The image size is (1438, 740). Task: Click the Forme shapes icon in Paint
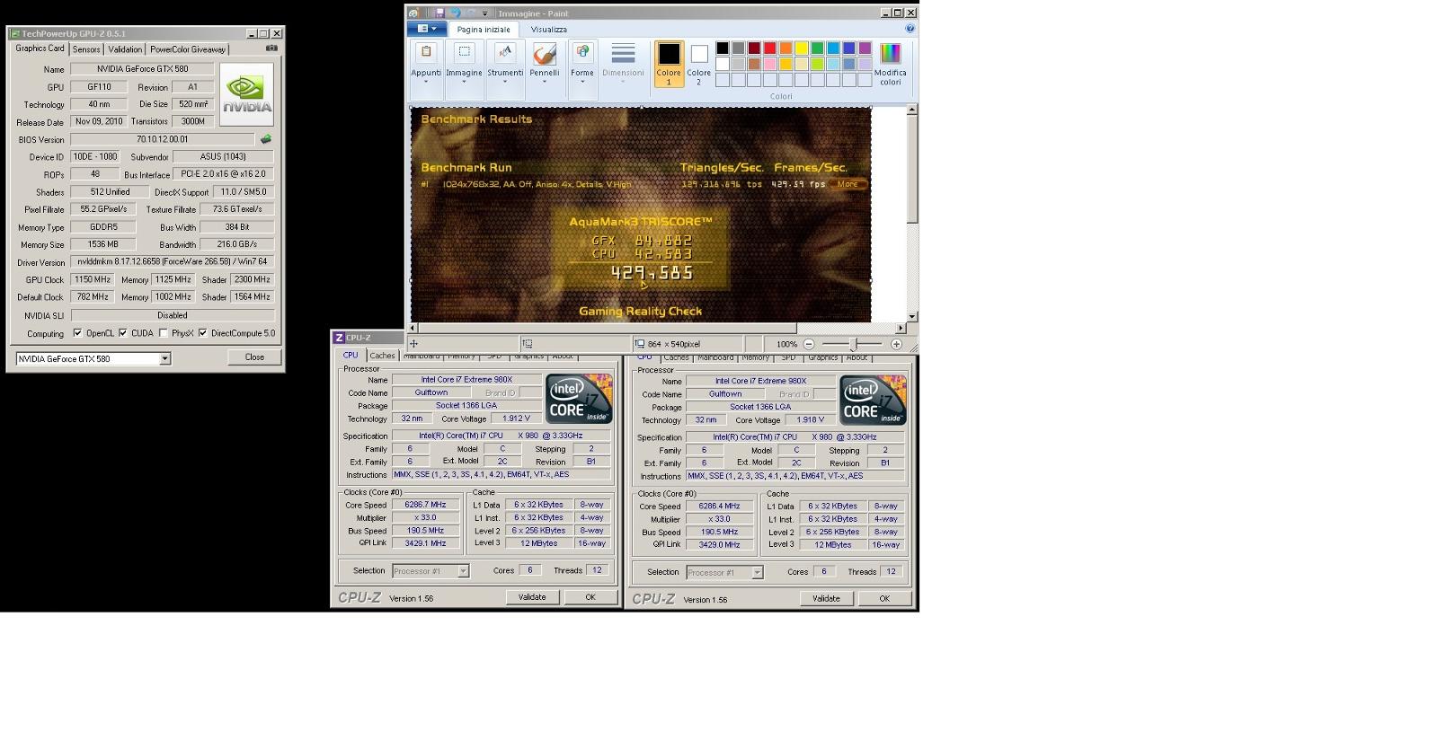click(x=582, y=52)
